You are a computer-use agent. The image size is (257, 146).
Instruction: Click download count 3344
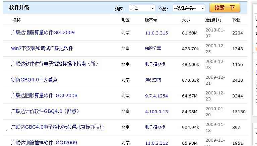[238, 96]
